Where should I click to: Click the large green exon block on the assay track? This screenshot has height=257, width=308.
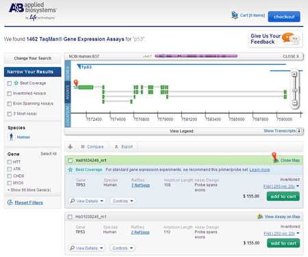[86, 87]
